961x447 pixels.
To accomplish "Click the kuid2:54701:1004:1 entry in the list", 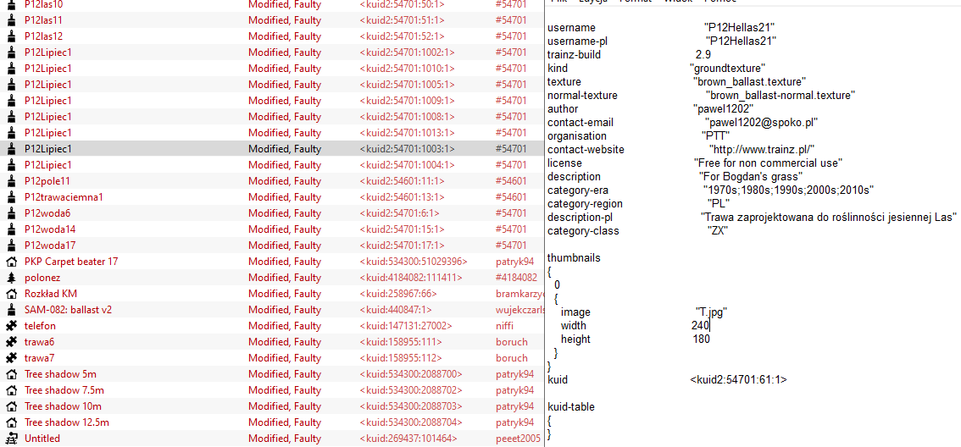I will click(x=407, y=165).
